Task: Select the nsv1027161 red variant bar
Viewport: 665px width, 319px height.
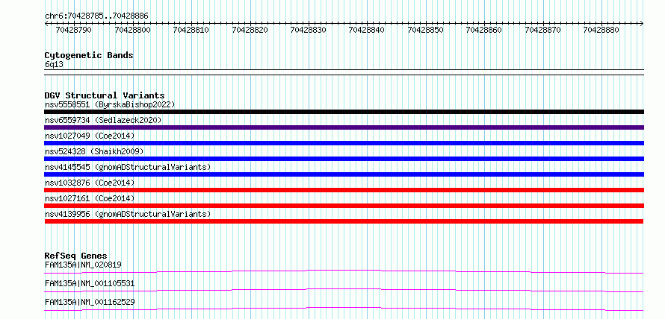Action: click(x=344, y=206)
